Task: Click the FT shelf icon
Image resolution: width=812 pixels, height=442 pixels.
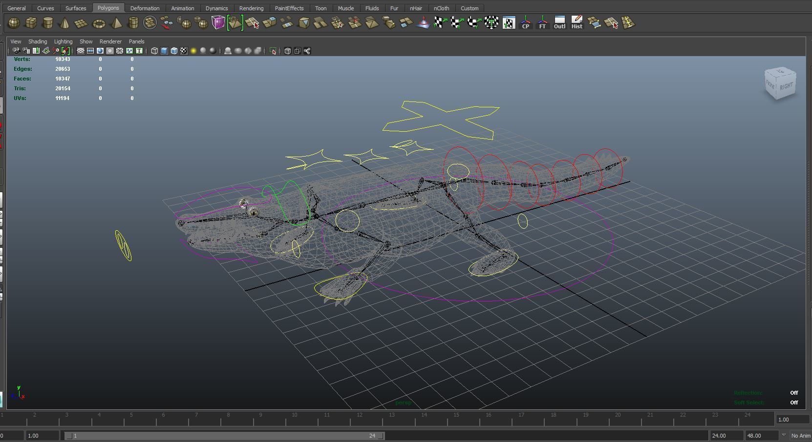Action: [542, 23]
